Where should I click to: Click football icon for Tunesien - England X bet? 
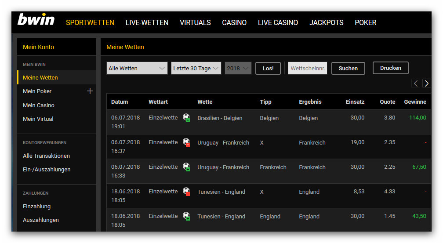[x=186, y=191]
